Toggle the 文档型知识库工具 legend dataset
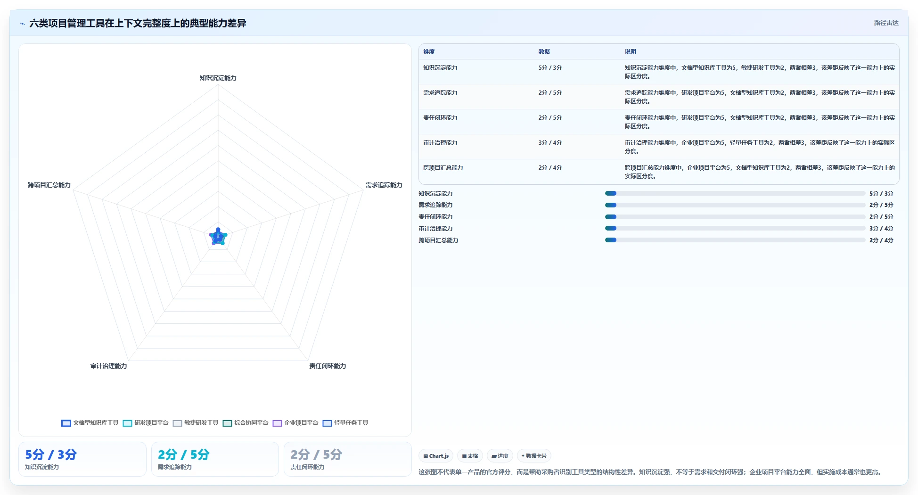The image size is (918, 495). click(90, 423)
